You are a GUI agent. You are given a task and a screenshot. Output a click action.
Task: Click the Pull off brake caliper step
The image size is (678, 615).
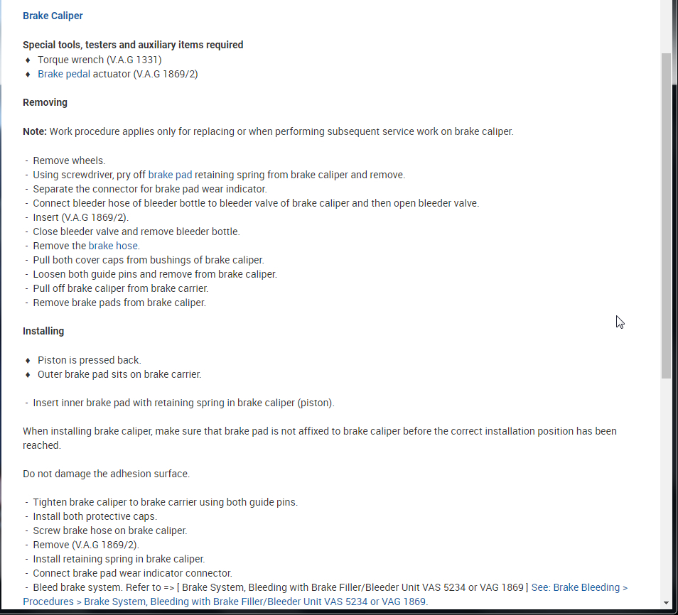[120, 288]
